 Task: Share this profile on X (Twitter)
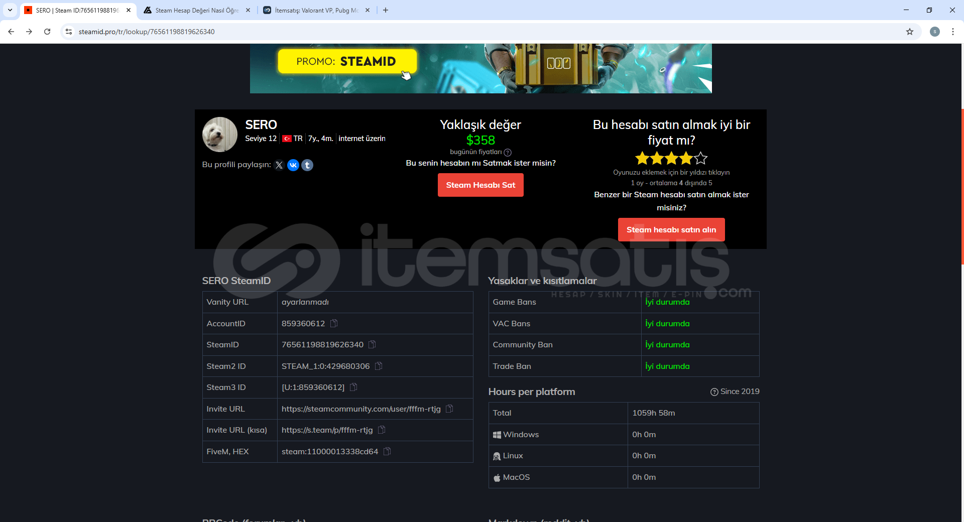(x=279, y=165)
